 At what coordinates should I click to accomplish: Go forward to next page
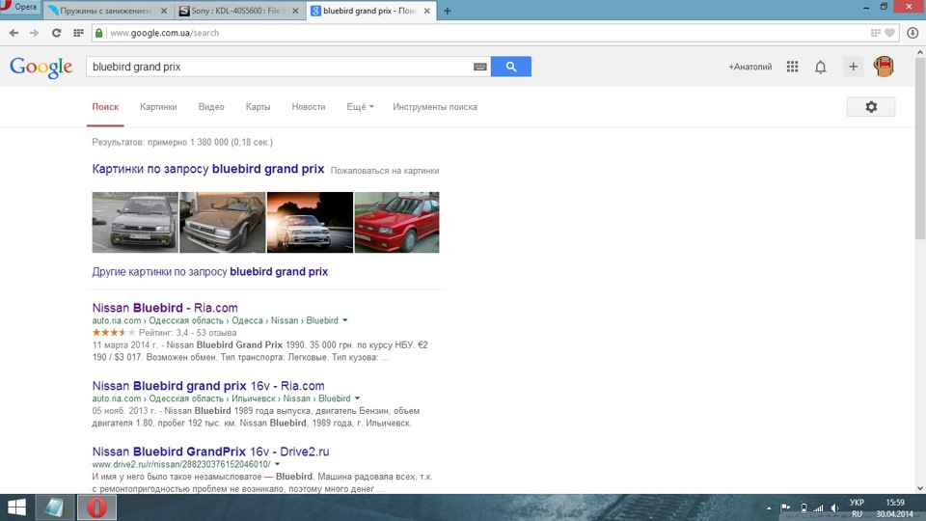pyautogui.click(x=35, y=33)
